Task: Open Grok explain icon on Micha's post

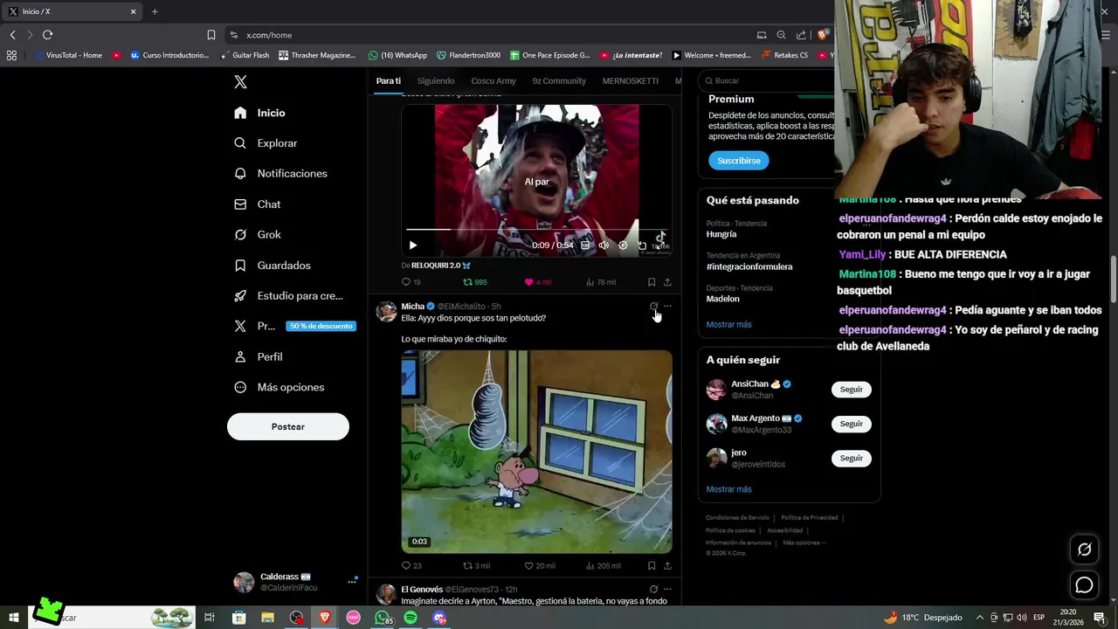Action: (x=653, y=307)
